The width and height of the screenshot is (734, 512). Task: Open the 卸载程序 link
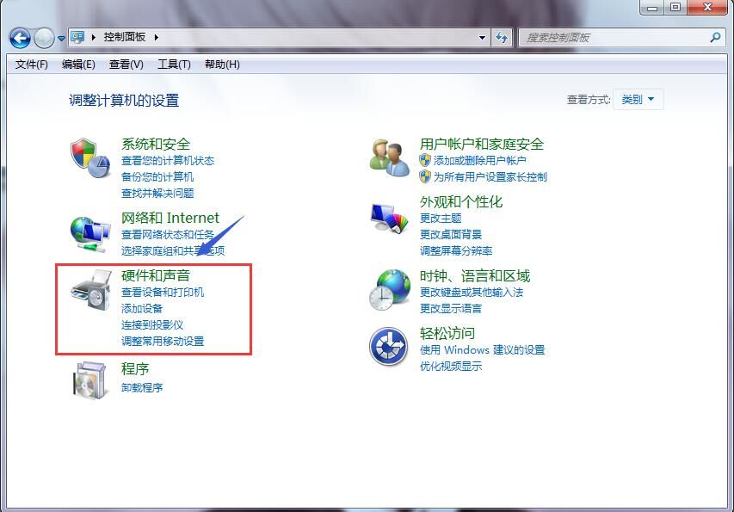(x=142, y=387)
